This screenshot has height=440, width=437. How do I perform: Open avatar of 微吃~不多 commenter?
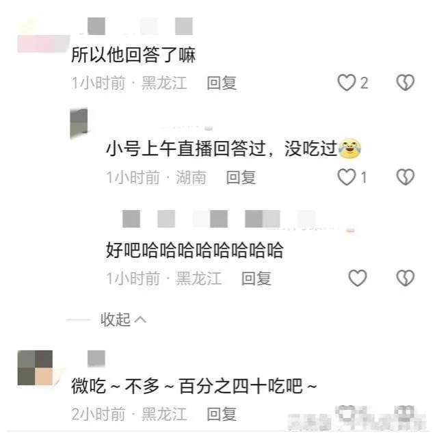coord(35,367)
